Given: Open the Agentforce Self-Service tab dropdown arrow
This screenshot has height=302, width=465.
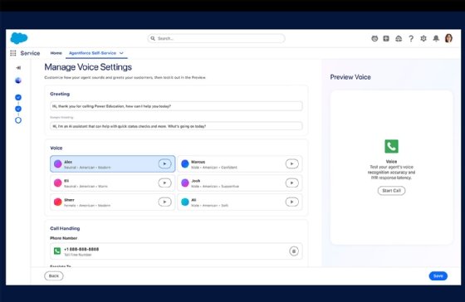Looking at the screenshot, I should (x=121, y=53).
